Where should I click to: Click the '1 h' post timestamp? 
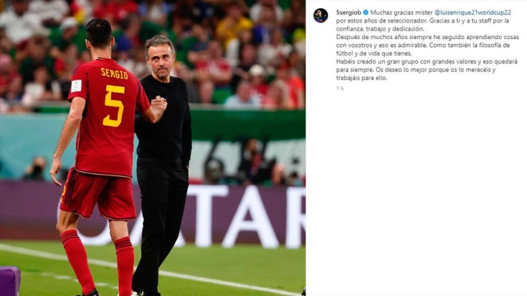point(340,88)
